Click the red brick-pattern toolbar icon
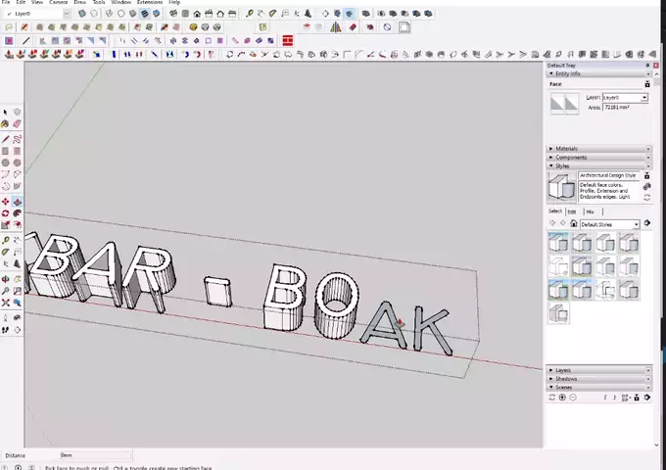 click(287, 41)
